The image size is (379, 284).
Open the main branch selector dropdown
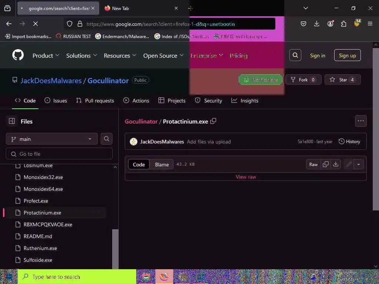coord(52,139)
